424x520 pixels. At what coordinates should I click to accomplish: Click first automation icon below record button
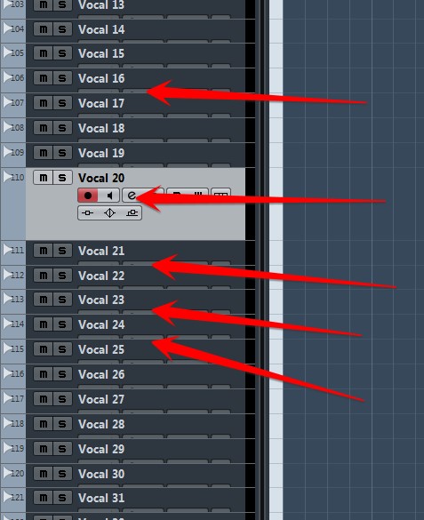[x=87, y=212]
